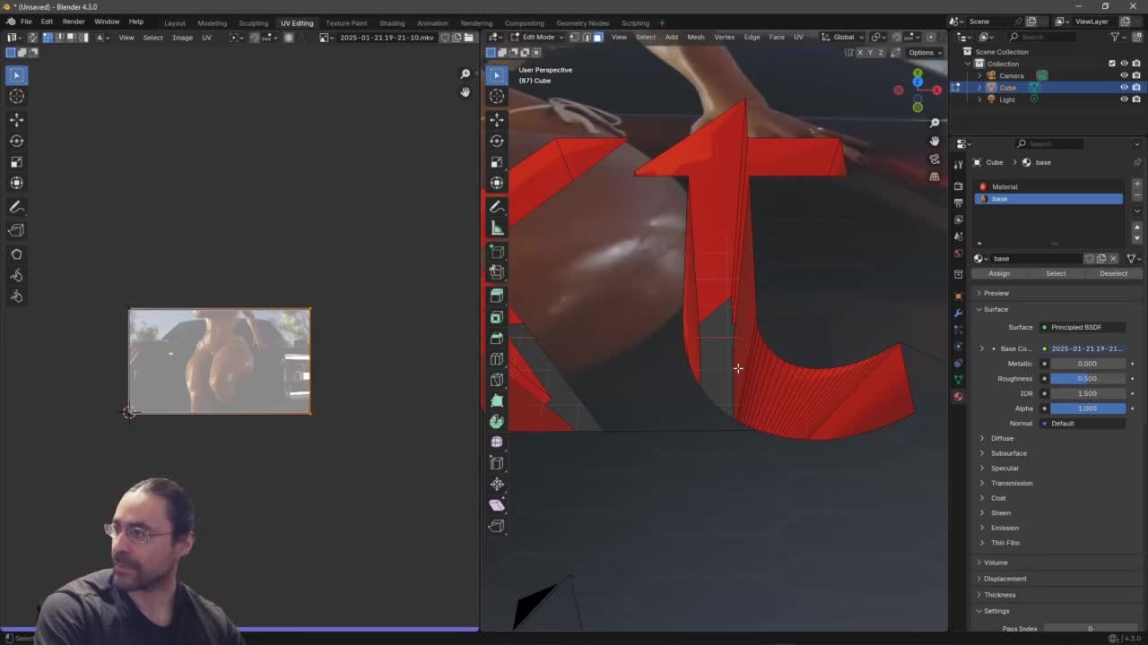Image resolution: width=1148 pixels, height=645 pixels.
Task: Open the File menu
Action: (26, 21)
